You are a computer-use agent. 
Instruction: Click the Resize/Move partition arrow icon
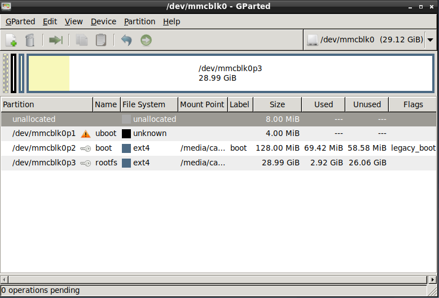pos(55,40)
